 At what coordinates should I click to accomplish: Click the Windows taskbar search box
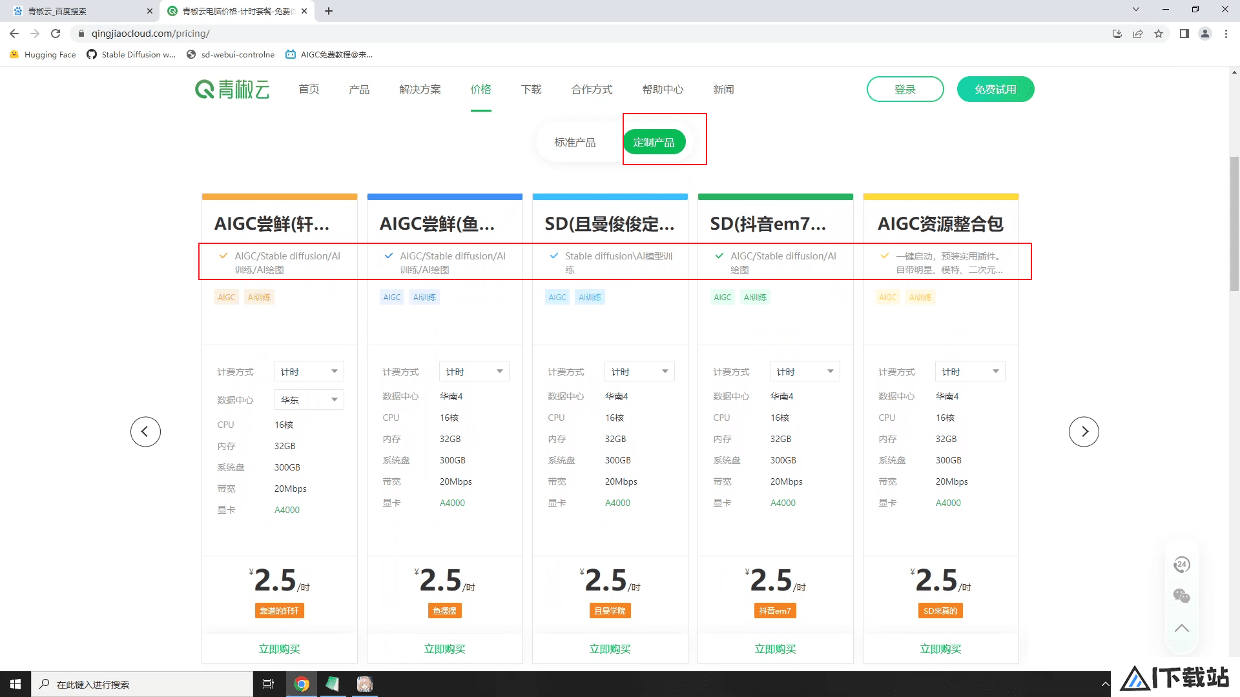[142, 684]
